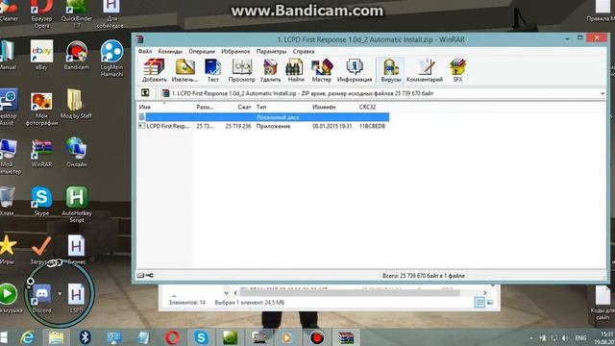Click the Windows Start button
This screenshot has width=615, height=346.
[4, 337]
